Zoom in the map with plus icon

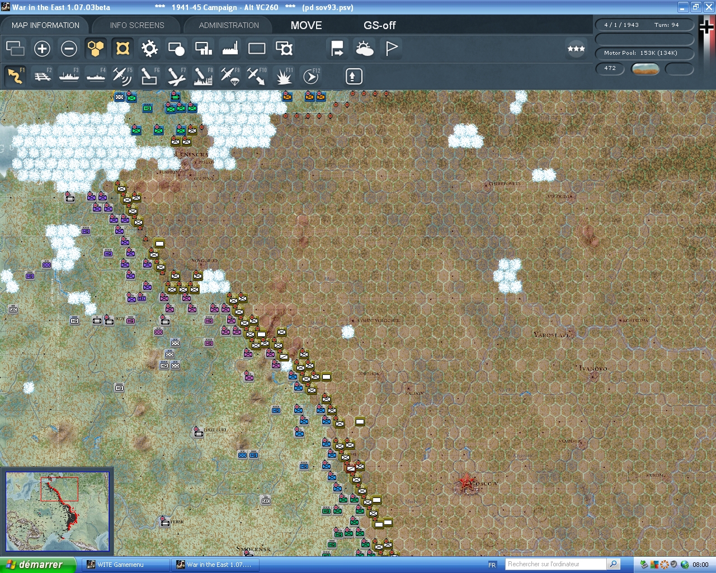click(42, 49)
